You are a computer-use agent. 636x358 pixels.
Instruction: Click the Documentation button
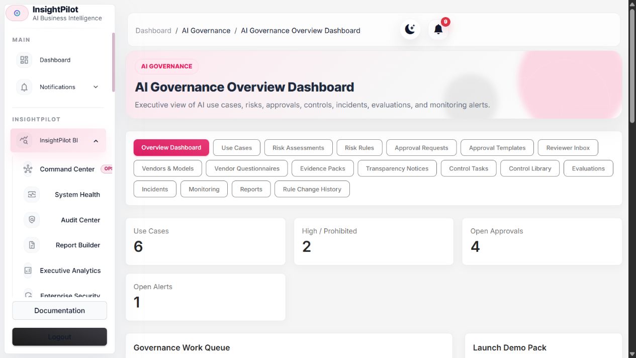[x=59, y=311]
